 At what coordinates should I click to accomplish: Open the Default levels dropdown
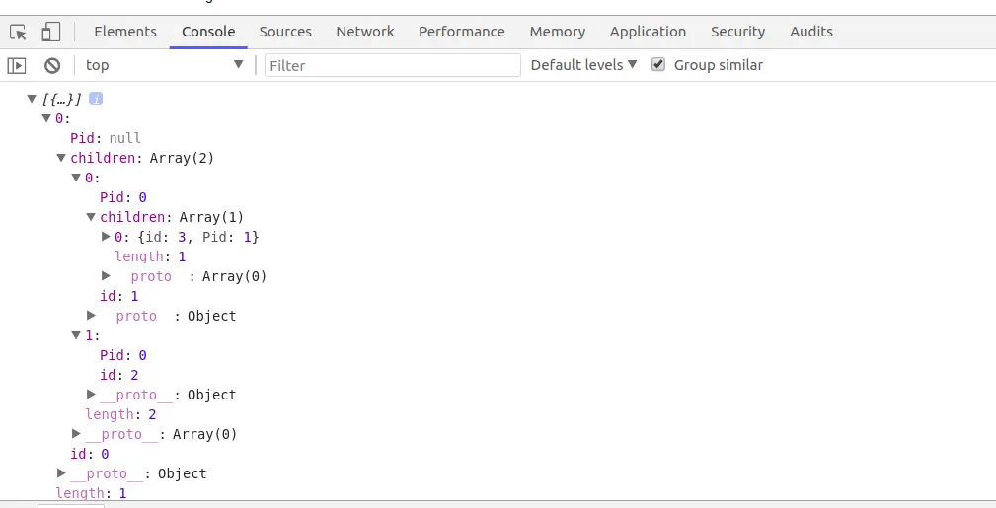[x=583, y=65]
